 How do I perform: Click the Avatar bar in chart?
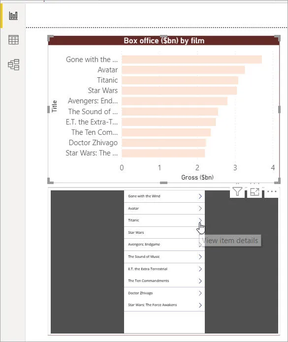[x=183, y=70]
